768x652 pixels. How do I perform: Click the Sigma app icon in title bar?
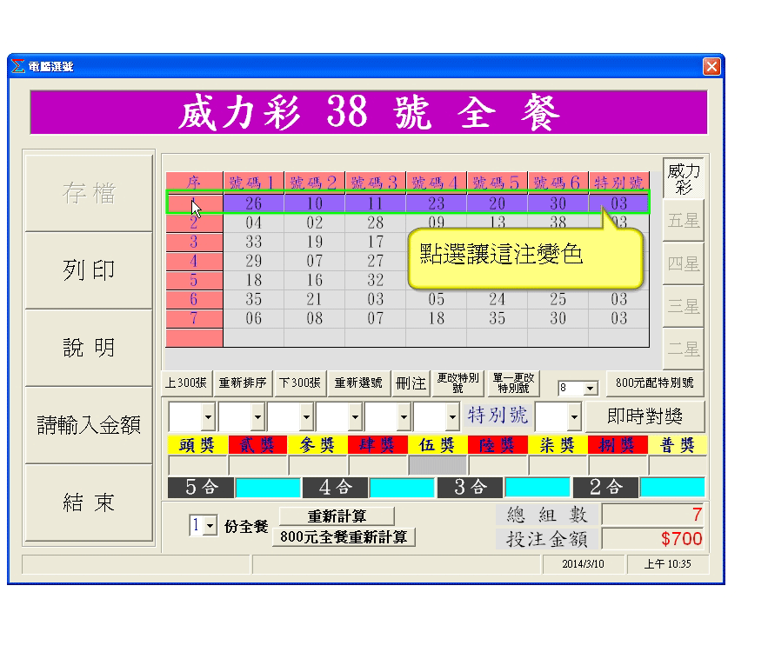[x=18, y=66]
